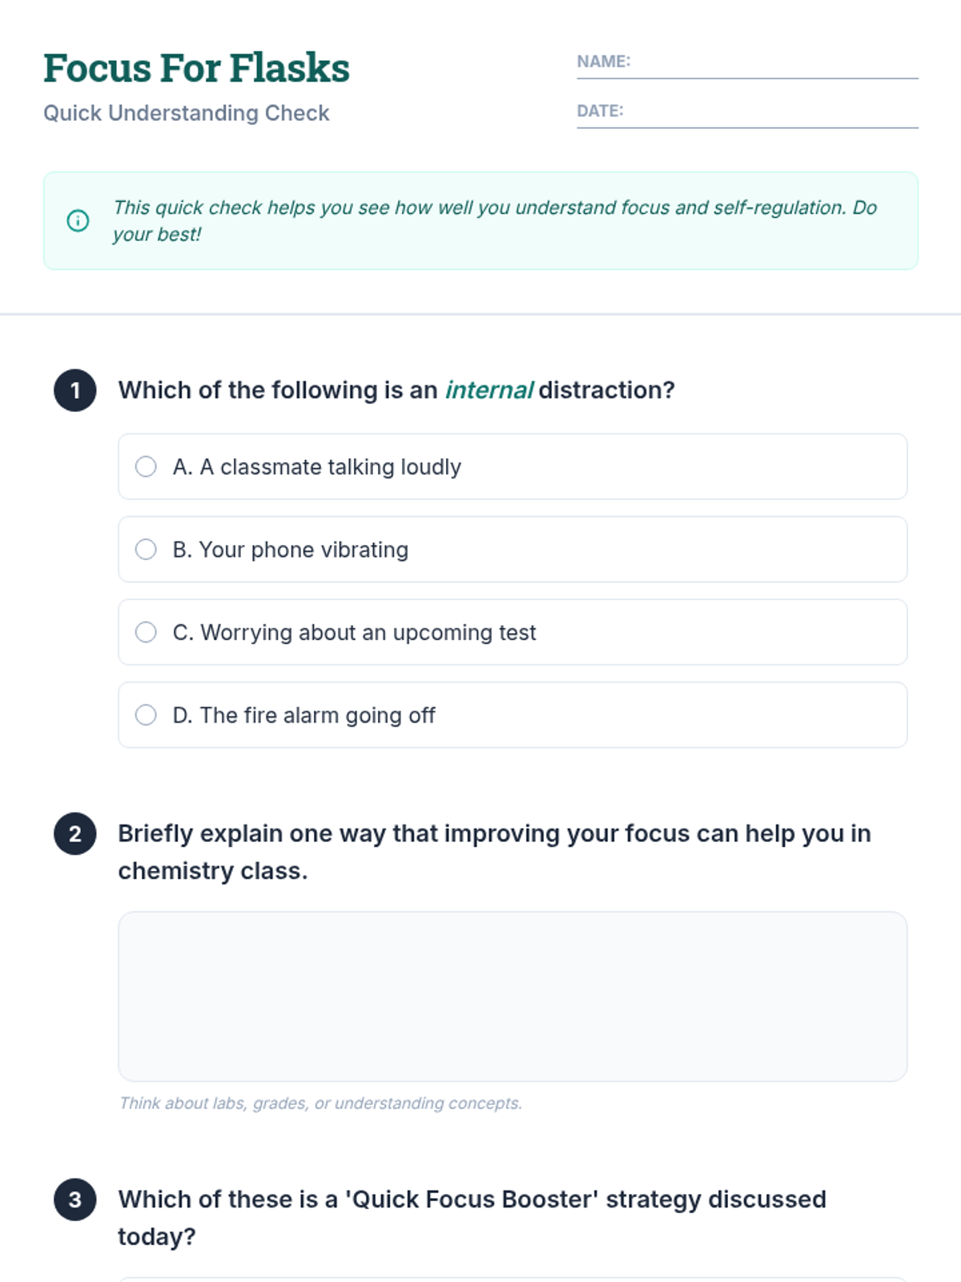Click the question 3 number badge
Image resolution: width=961 pixels, height=1282 pixels.
(x=75, y=1199)
